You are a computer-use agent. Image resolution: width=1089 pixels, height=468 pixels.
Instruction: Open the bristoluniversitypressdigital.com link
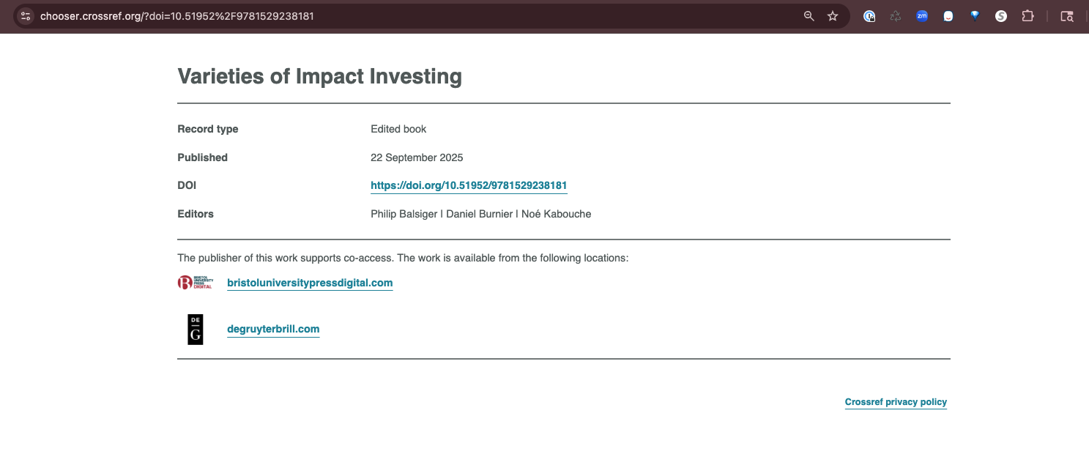pos(310,283)
